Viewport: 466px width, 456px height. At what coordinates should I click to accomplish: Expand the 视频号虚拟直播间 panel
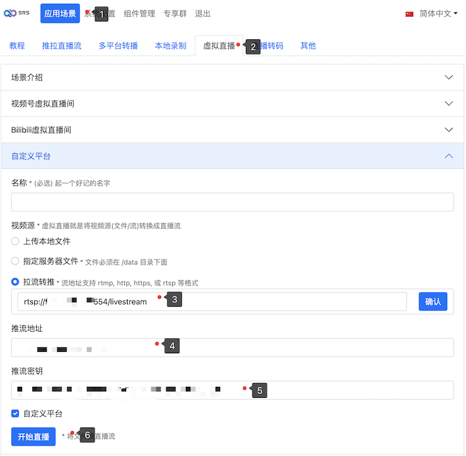[232, 103]
